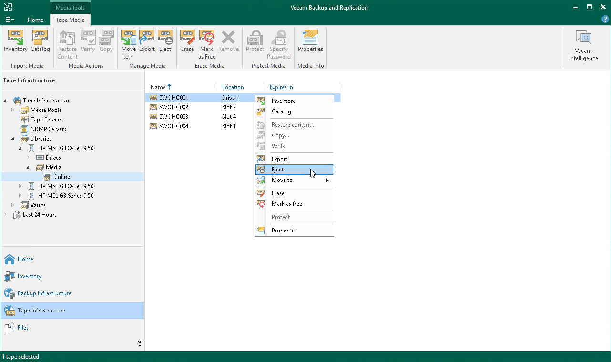Image resolution: width=611 pixels, height=362 pixels.
Task: Choose Export in the context menu
Action: [294, 159]
